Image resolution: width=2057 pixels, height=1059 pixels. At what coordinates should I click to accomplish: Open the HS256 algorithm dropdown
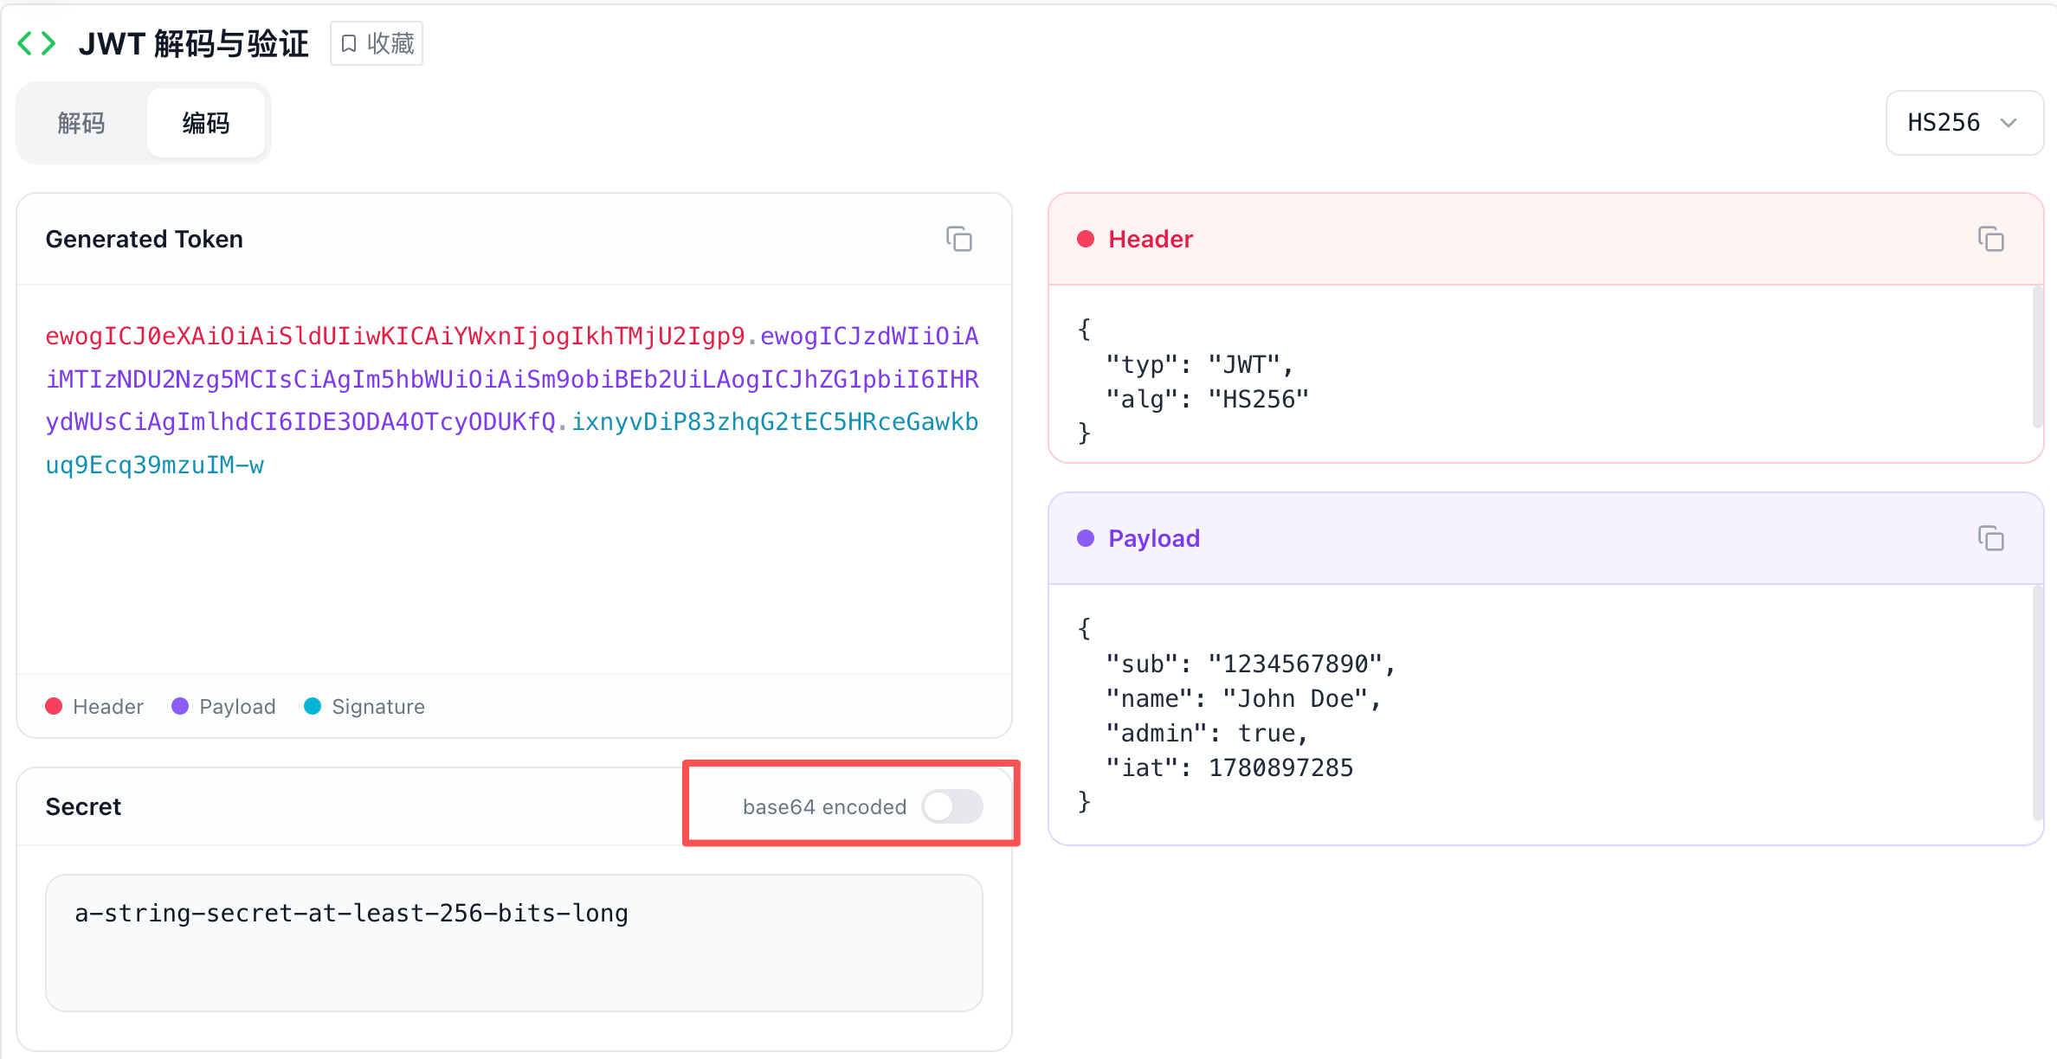pyautogui.click(x=1963, y=123)
